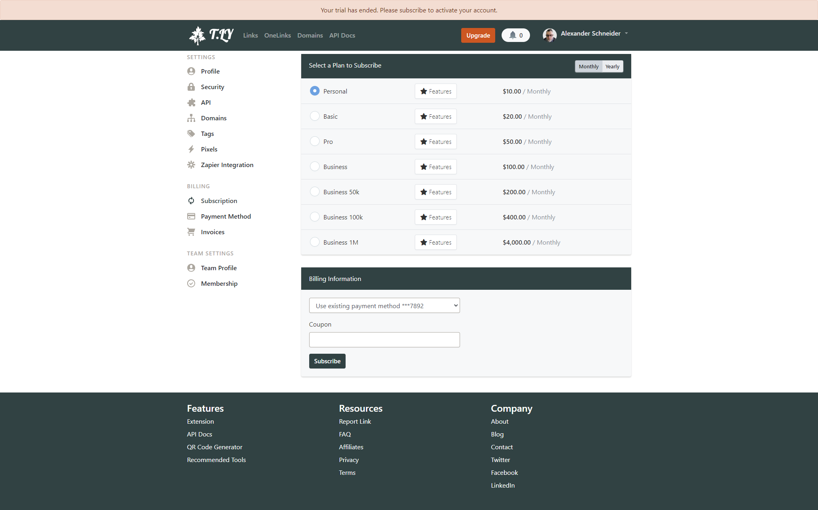This screenshot has height=510, width=818.
Task: Go to Domains in the top navigation
Action: [x=310, y=35]
